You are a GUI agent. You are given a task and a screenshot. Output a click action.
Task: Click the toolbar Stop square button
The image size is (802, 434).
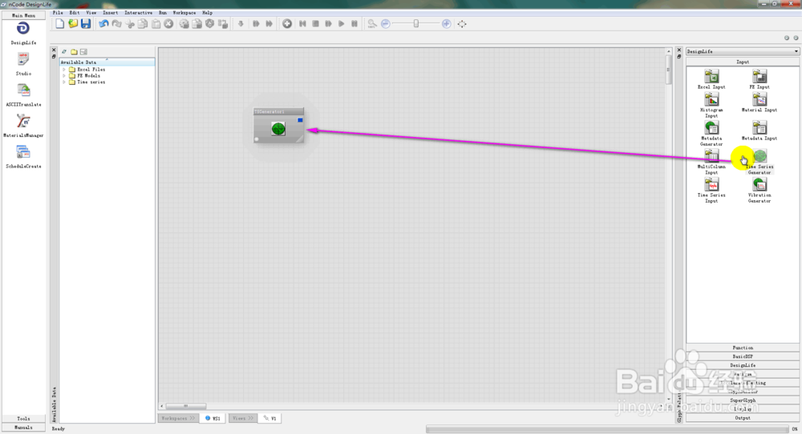coord(315,24)
